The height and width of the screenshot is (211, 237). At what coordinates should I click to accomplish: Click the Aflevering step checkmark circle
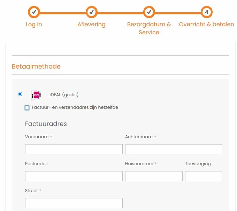point(91,12)
